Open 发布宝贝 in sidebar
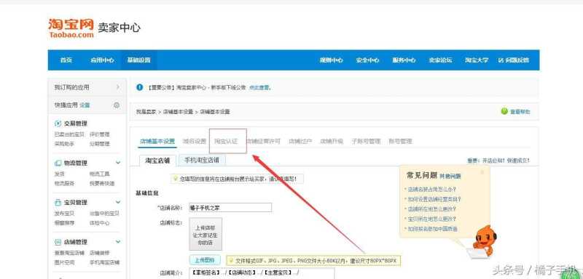583x279 pixels. [64, 214]
